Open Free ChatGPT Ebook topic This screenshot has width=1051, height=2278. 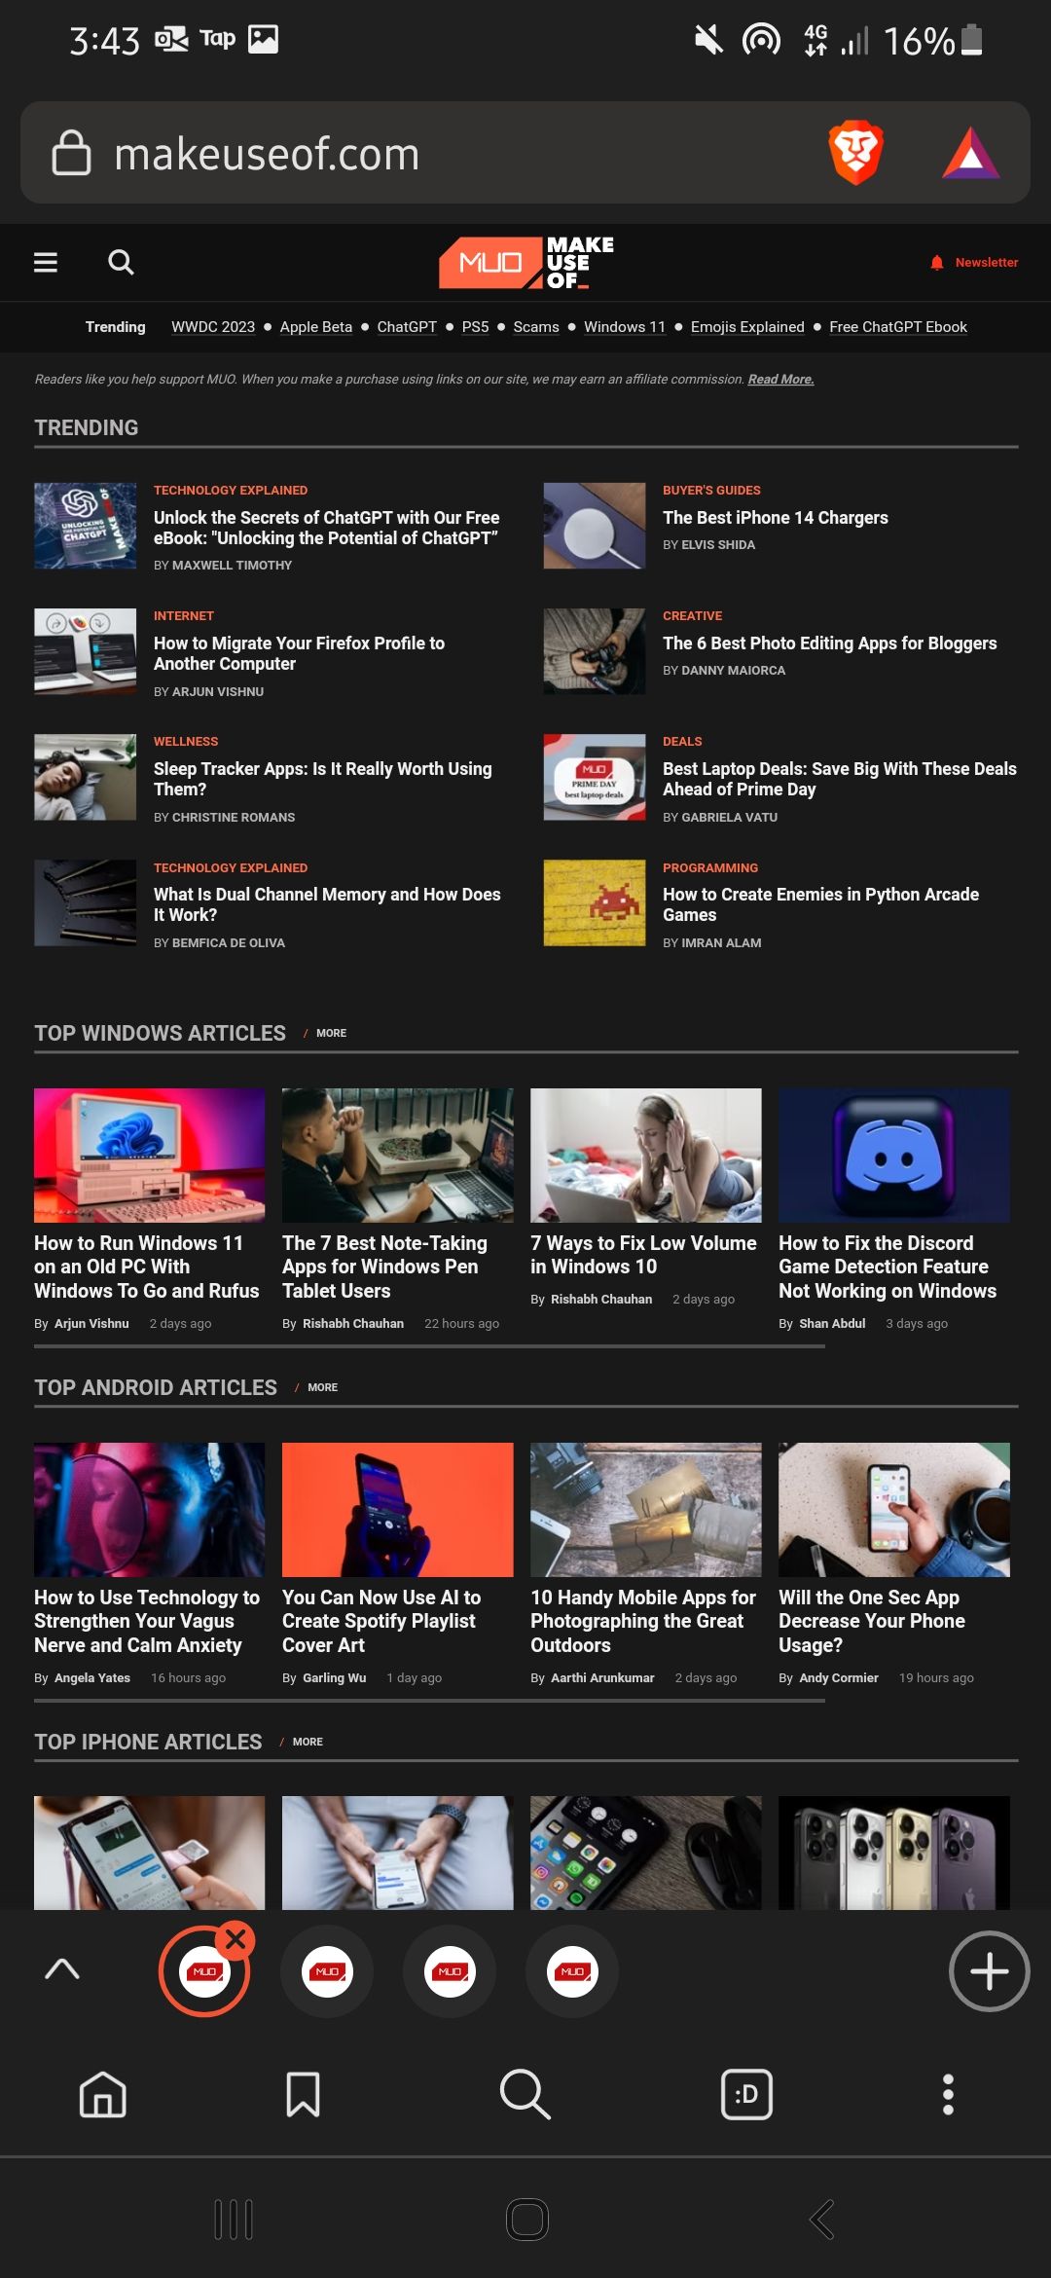898,327
